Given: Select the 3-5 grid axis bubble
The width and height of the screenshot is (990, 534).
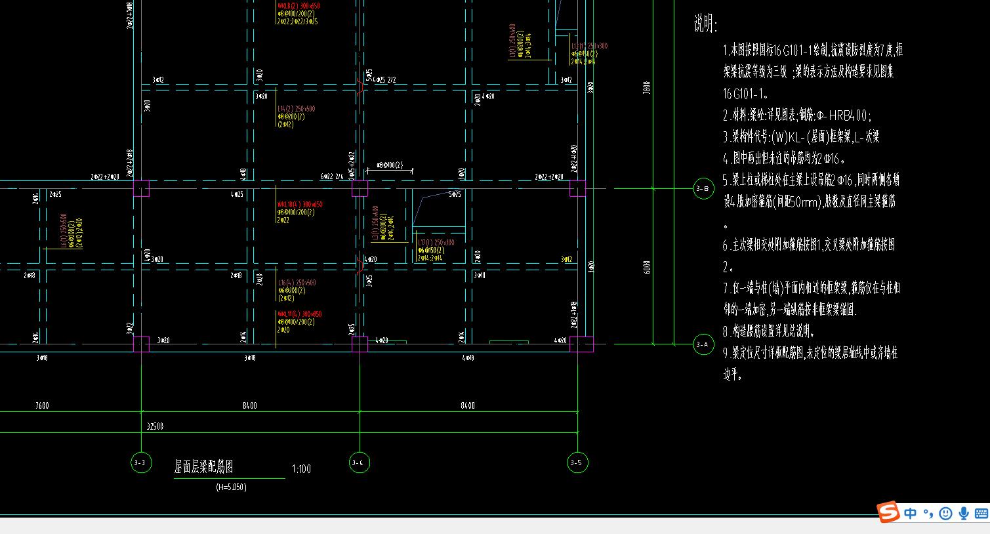Looking at the screenshot, I should coord(577,462).
